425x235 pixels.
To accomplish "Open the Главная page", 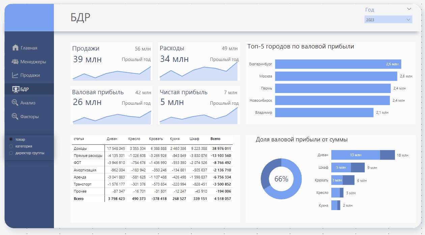I will point(29,48).
